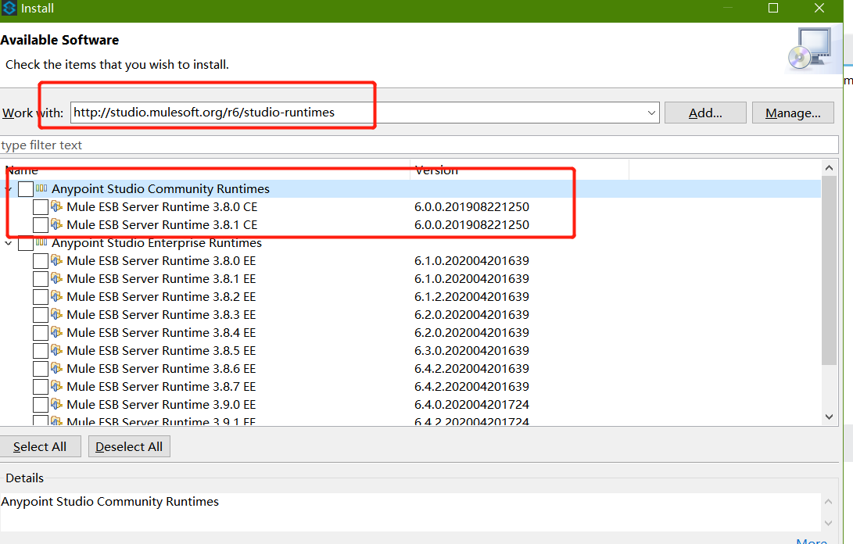Viewport: 853px width, 544px height.
Task: Click the icon beside Mule ESB 3.8.4 EE
Action: [56, 332]
